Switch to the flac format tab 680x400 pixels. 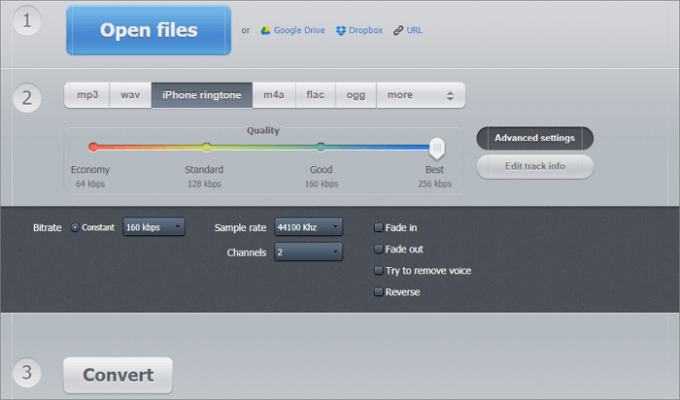point(315,95)
